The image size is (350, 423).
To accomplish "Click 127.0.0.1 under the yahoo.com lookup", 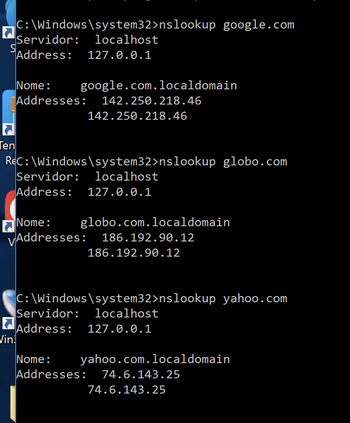I will click(x=119, y=329).
